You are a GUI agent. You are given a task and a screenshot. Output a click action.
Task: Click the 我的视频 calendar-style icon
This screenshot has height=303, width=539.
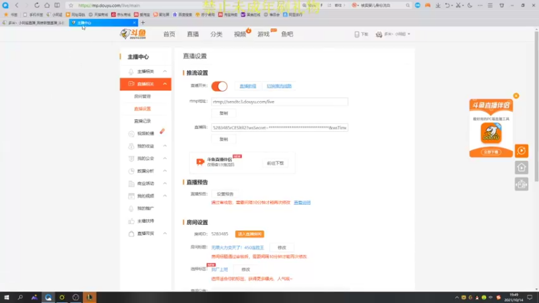131,196
